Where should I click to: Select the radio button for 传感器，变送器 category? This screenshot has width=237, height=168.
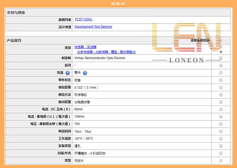pyautogui.click(x=221, y=47)
